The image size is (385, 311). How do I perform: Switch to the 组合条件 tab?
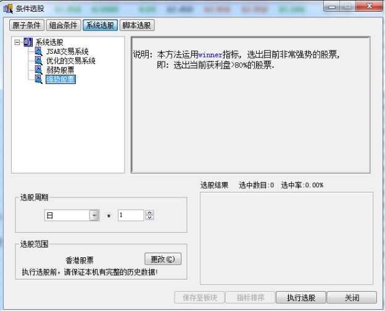[x=64, y=25]
